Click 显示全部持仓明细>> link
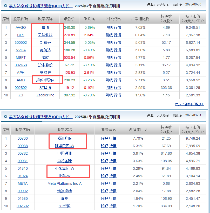 [189, 104]
